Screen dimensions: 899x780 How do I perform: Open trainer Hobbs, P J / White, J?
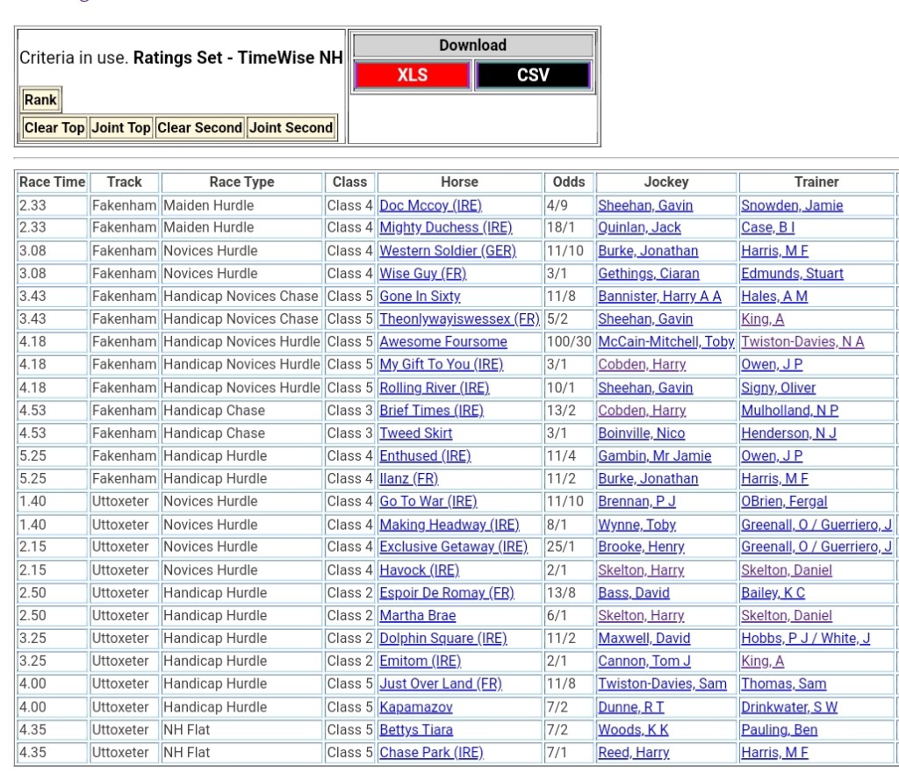click(x=805, y=639)
